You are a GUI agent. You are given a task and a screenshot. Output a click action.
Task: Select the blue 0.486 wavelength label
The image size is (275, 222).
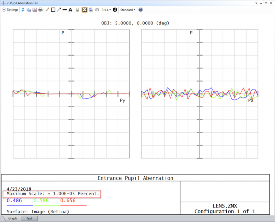[x=14, y=201]
